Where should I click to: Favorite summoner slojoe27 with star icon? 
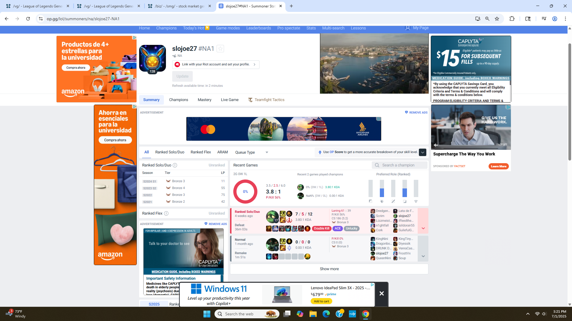pos(220,49)
